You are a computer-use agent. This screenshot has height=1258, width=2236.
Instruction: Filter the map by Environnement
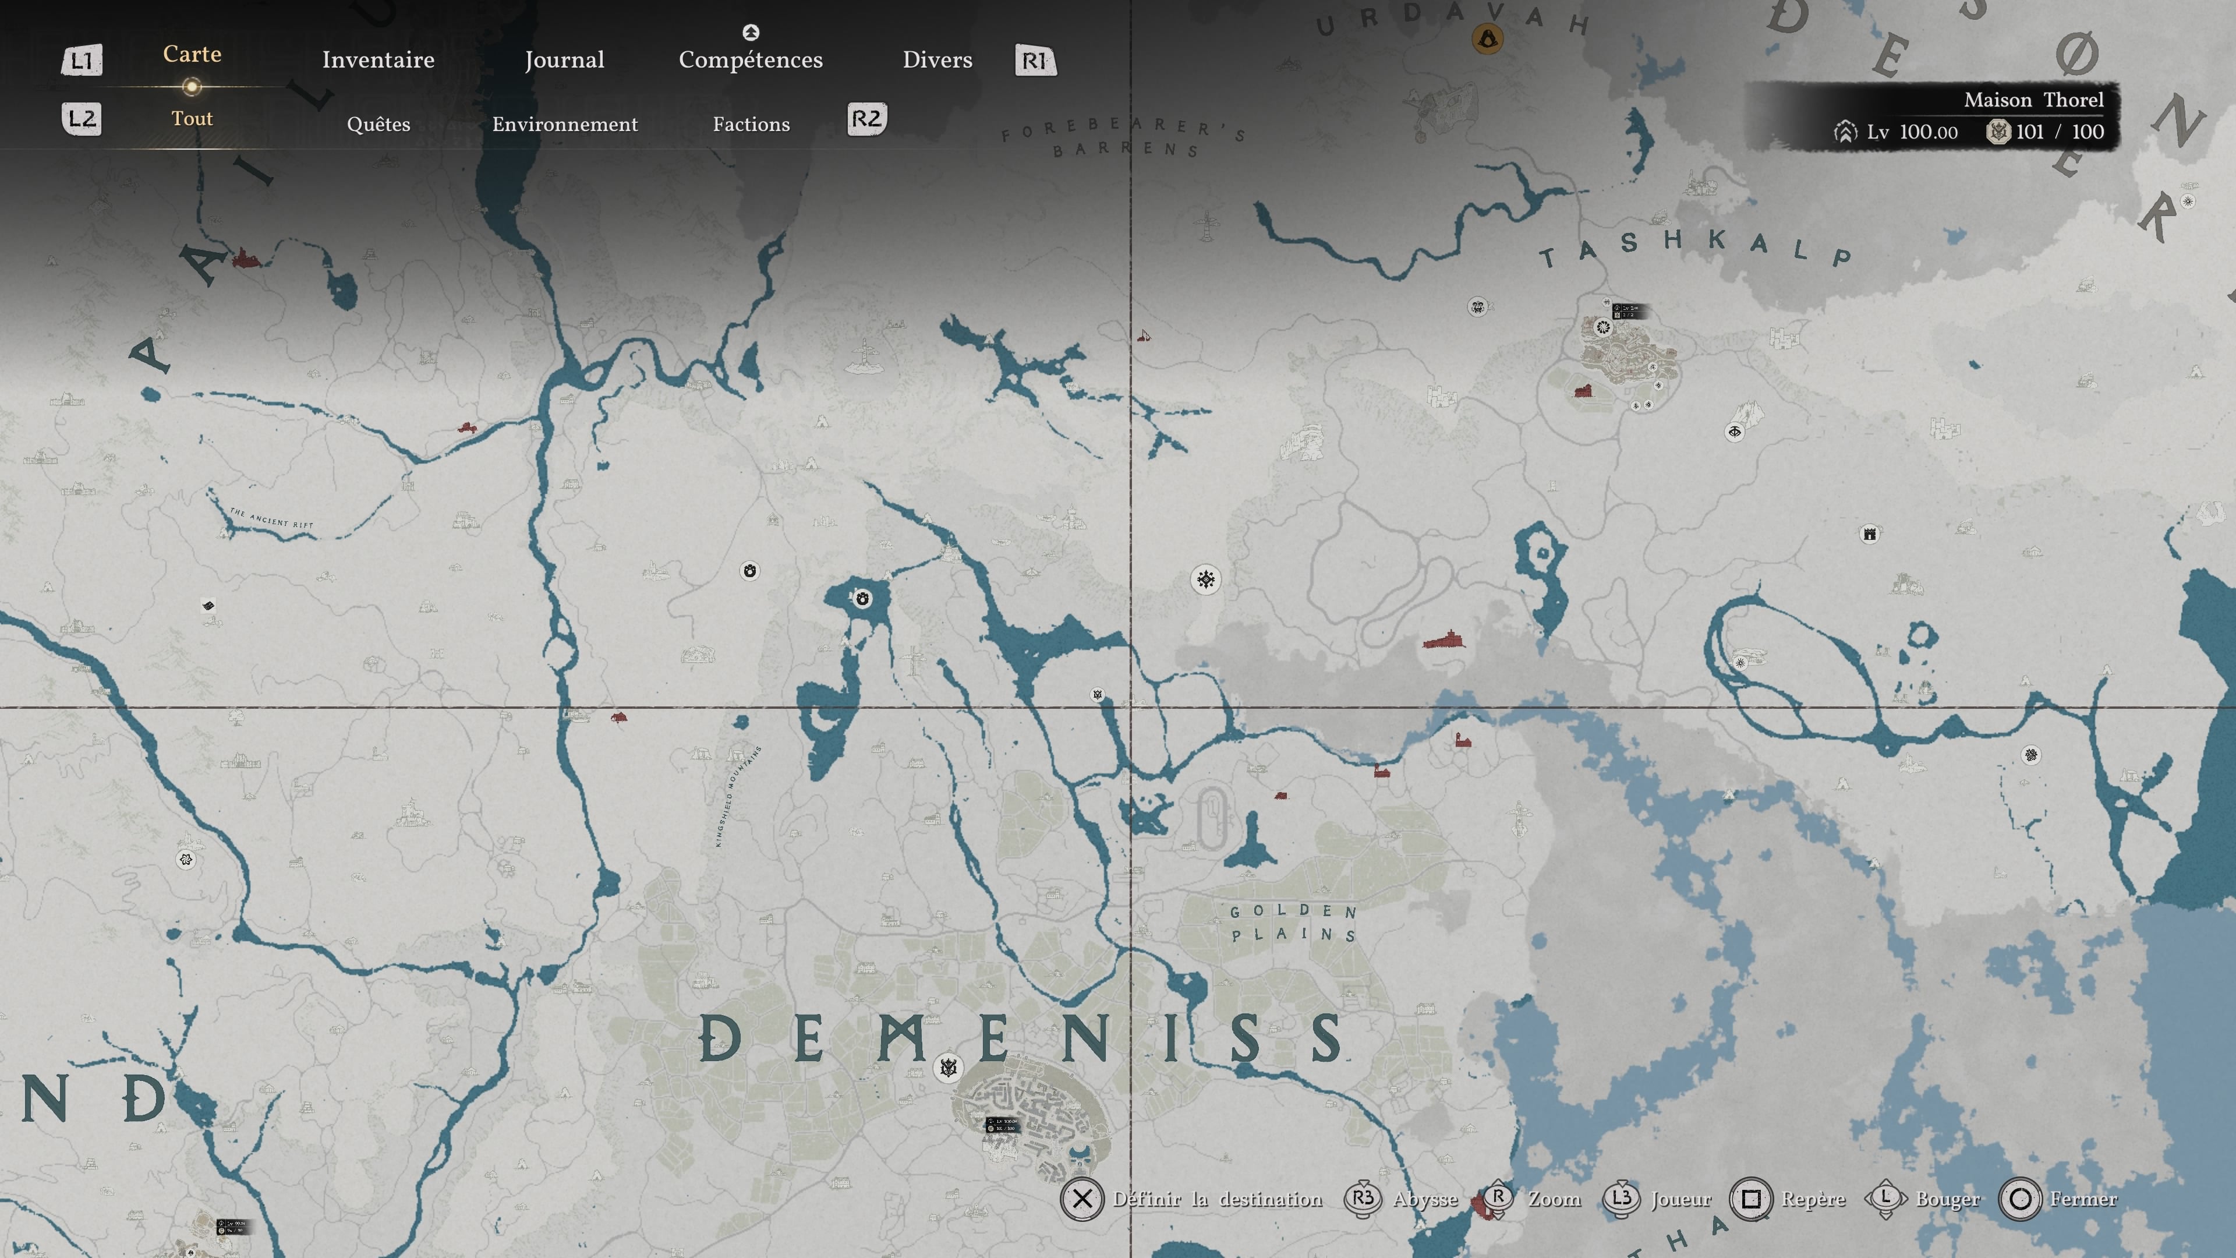pyautogui.click(x=565, y=124)
